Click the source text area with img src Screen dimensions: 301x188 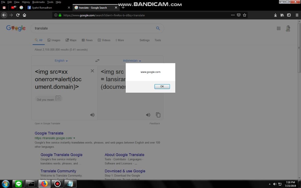[x=61, y=79]
